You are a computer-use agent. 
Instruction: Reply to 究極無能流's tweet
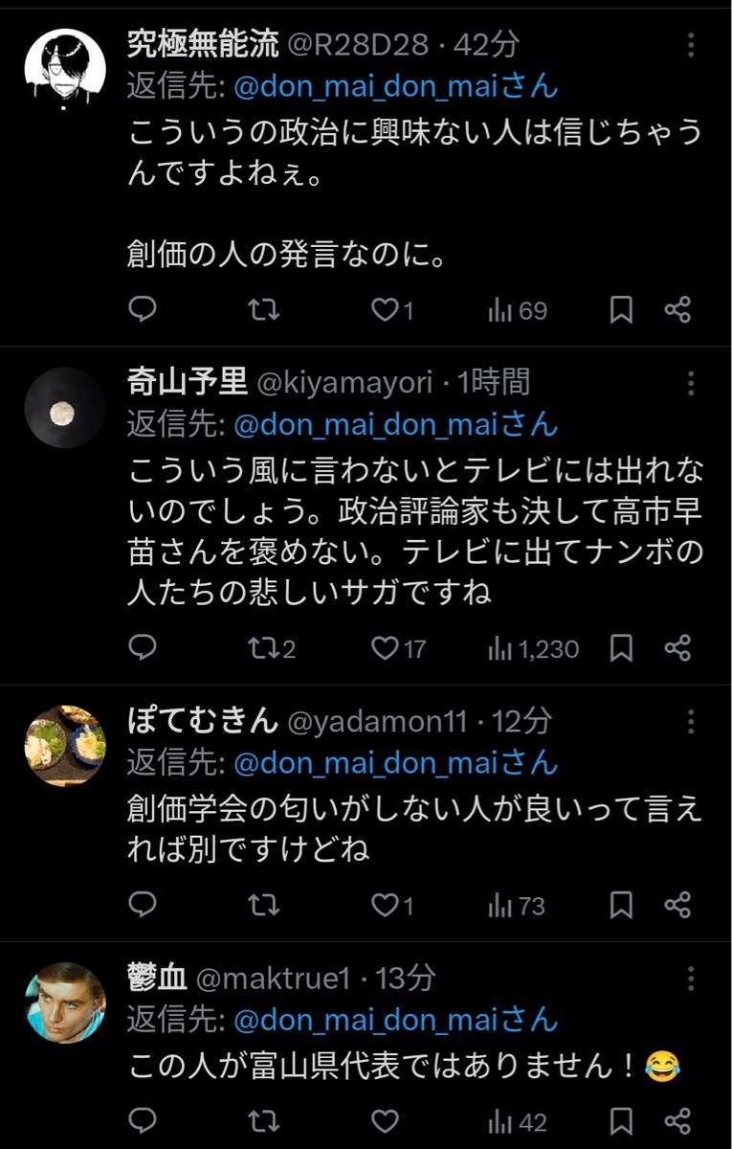(142, 309)
